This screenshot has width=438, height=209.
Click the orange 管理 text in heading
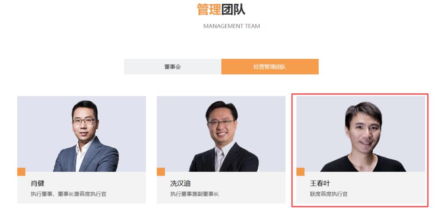tap(209, 9)
